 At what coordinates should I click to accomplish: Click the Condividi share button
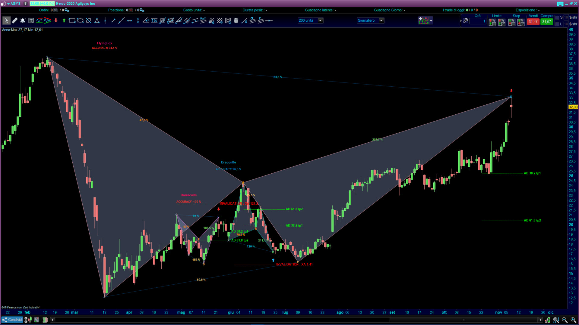[x=12, y=320]
